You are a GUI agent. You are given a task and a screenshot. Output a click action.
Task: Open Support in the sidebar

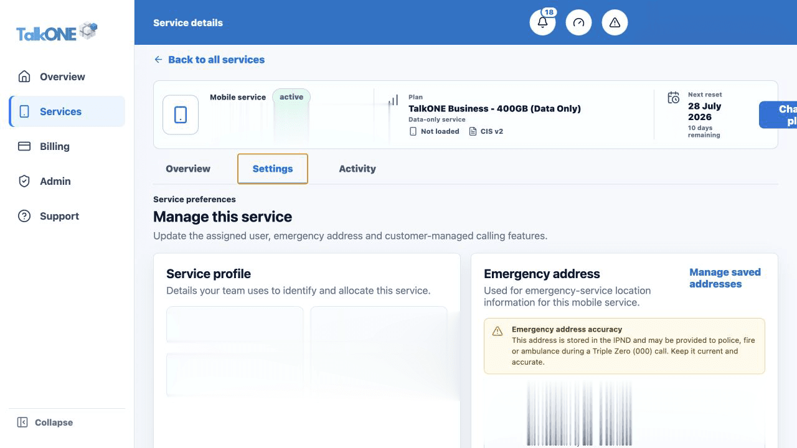pyautogui.click(x=67, y=216)
